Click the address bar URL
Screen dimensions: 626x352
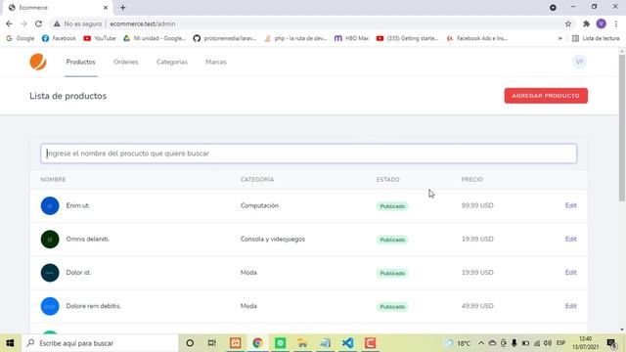143,23
